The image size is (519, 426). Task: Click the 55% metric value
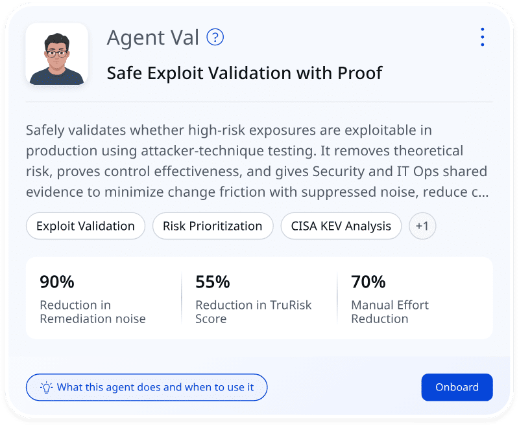(213, 282)
